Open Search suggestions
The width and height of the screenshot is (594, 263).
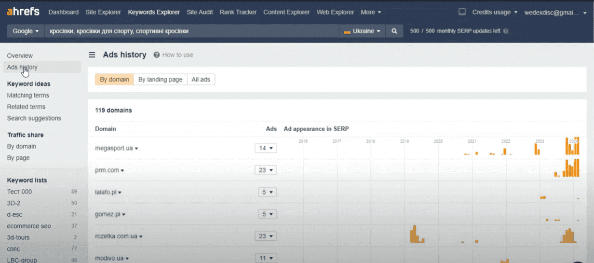[x=34, y=118]
